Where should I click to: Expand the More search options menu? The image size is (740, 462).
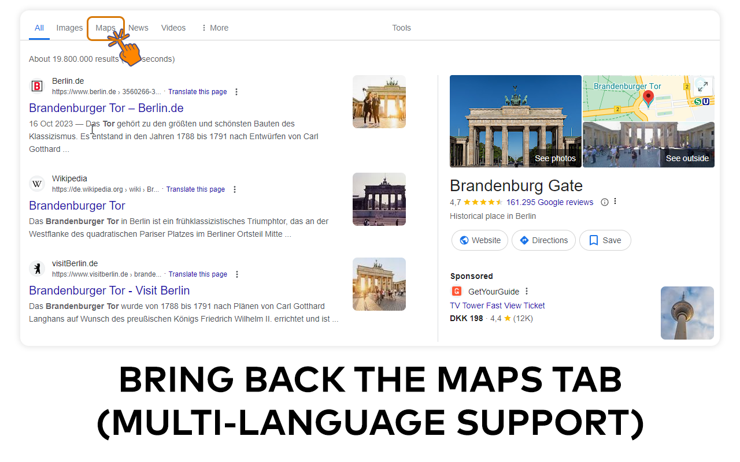214,28
